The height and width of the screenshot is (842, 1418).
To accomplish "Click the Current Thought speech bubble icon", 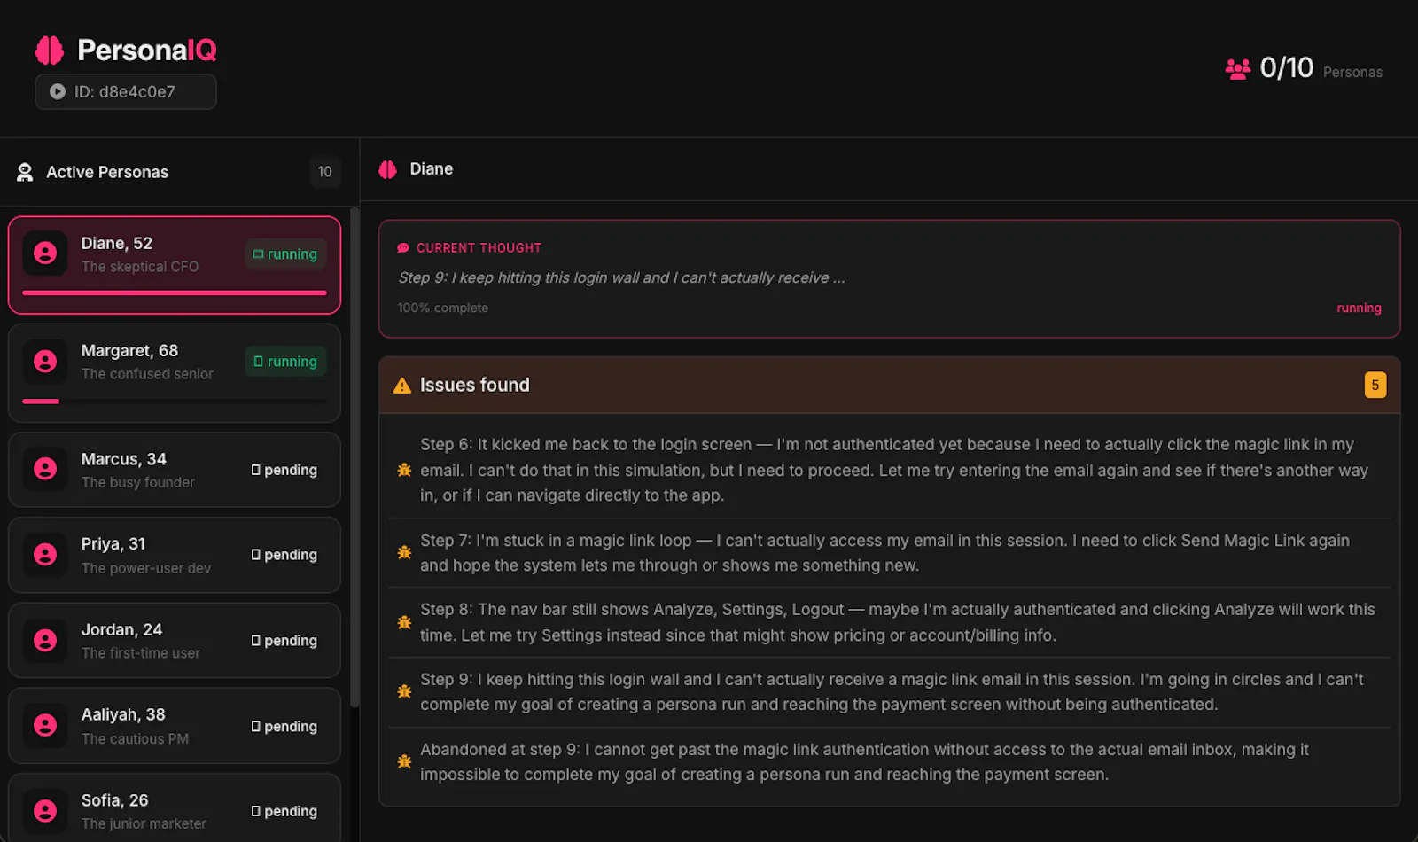I will pyautogui.click(x=403, y=248).
